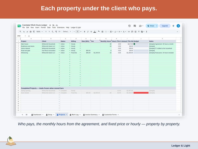Screen dimensions: 198x149
Task: Click Increase decimal places icon
Action: pos(56,32)
